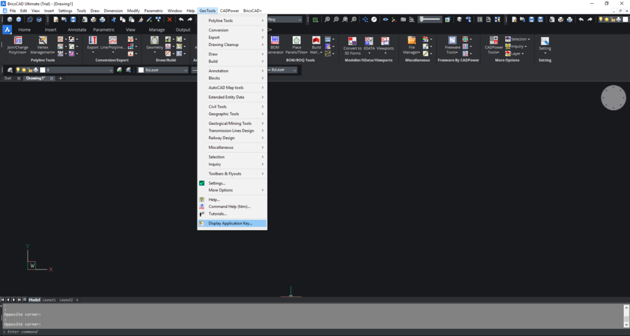Click the white layer color swatch
The image size is (630, 336).
[42, 70]
